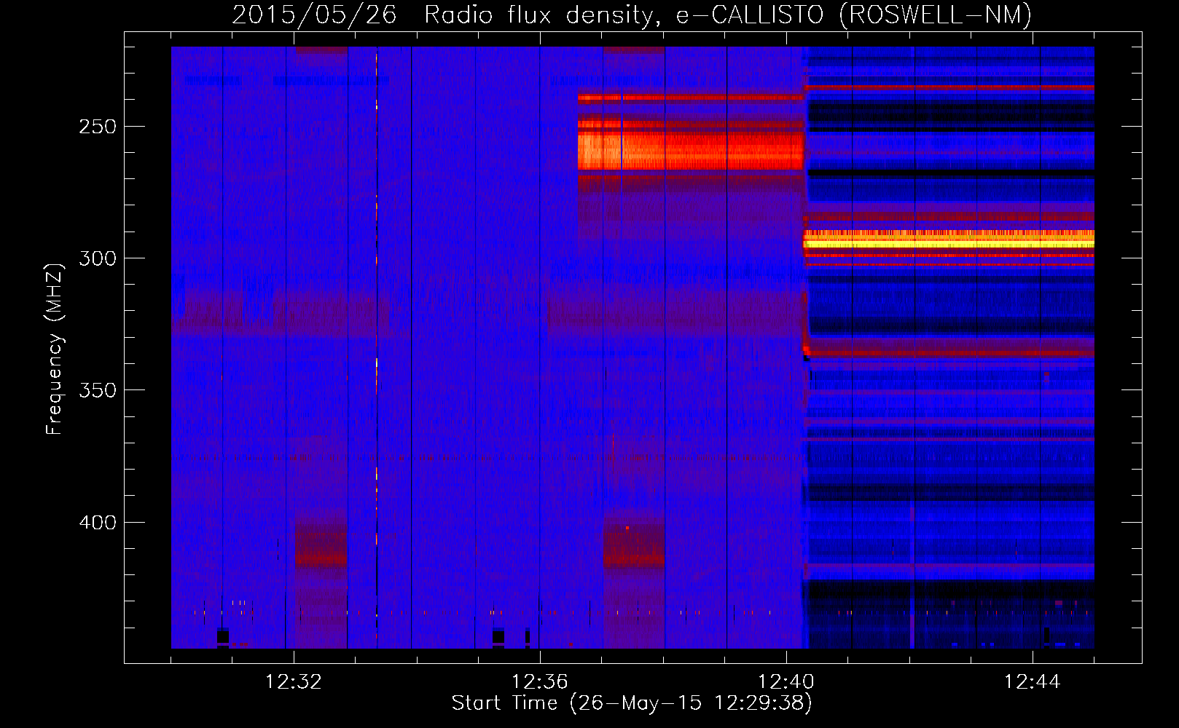Click the "Start Time (26-May-15 12:29:38)" label
This screenshot has width=1179, height=728.
632,703
